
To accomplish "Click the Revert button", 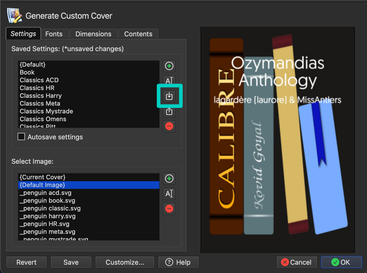I will coord(26,262).
